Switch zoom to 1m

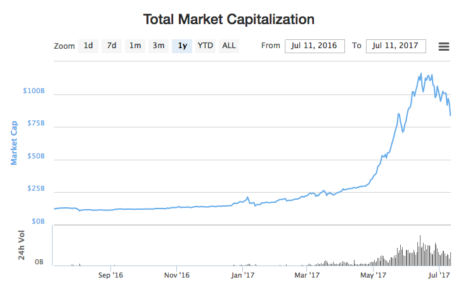pyautogui.click(x=135, y=46)
